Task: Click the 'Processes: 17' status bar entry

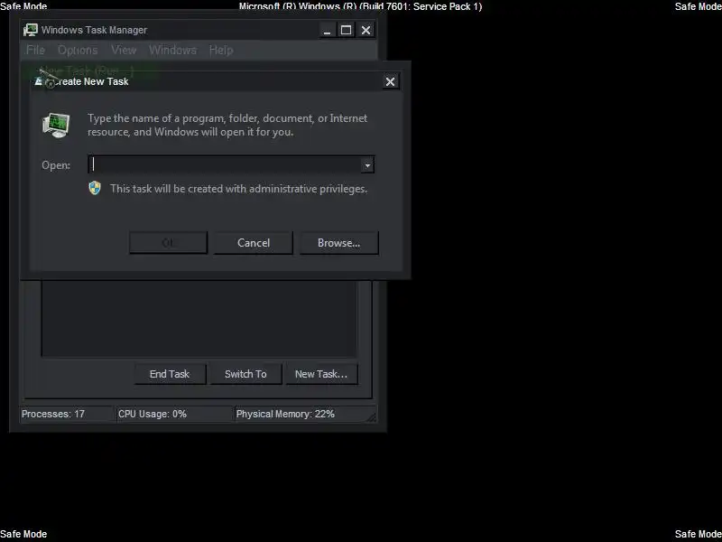Action: tap(53, 414)
